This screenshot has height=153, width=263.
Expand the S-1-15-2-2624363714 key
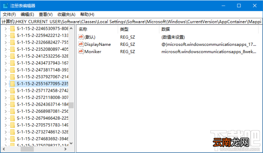pyautogui.click(x=6, y=105)
